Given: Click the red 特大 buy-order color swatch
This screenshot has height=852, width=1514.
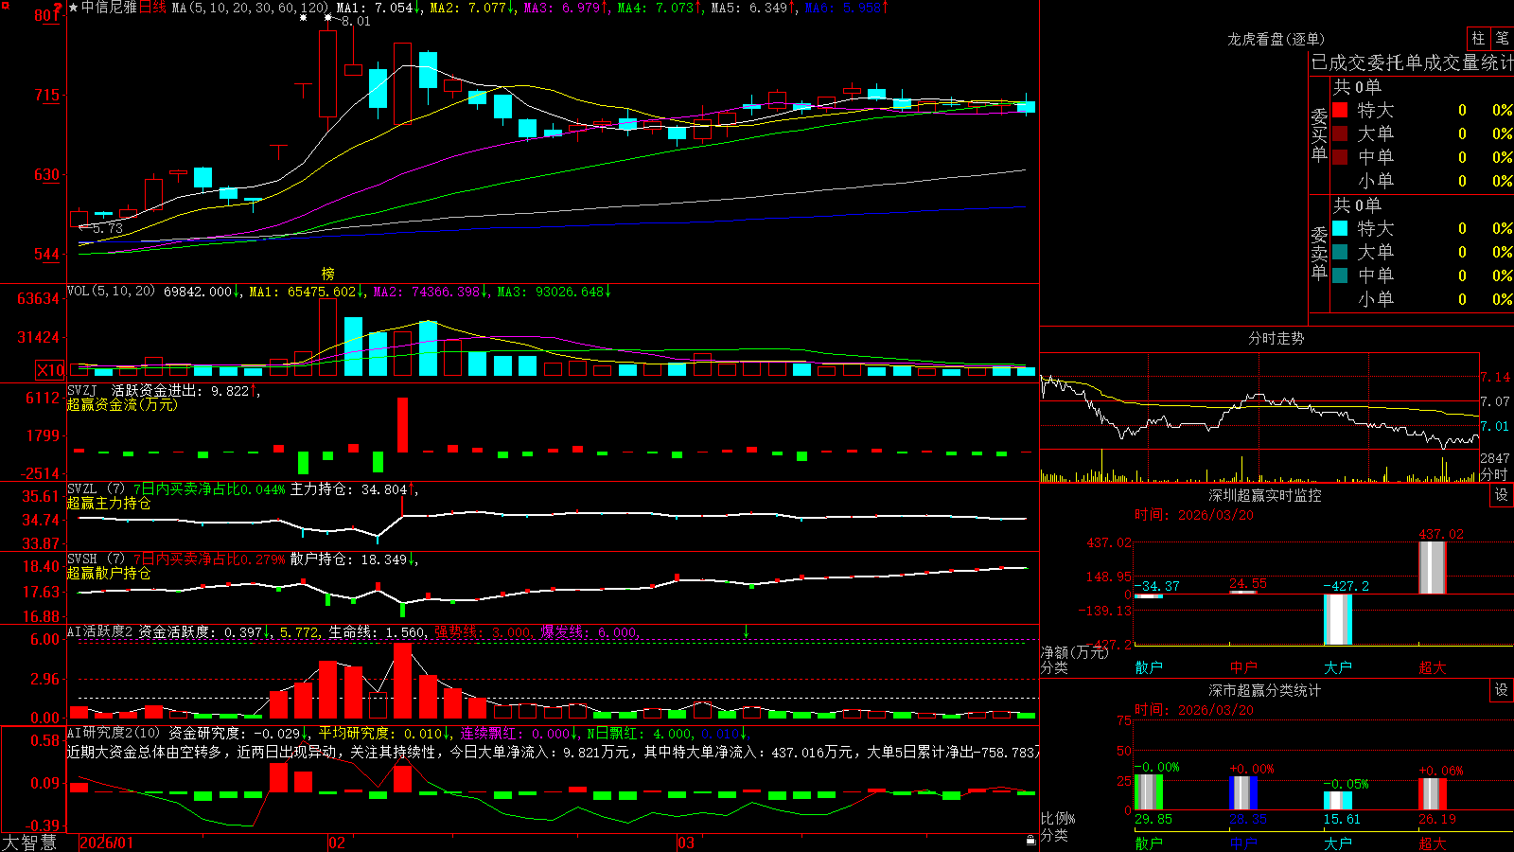Looking at the screenshot, I should [1340, 110].
